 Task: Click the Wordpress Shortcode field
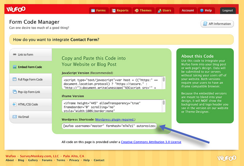click(109, 126)
